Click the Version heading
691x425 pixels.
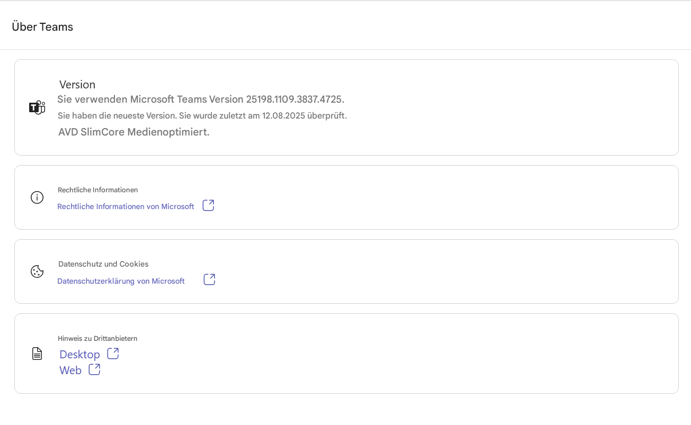pyautogui.click(x=77, y=84)
